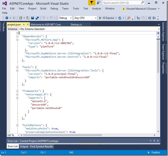Image resolution: width=168 pixels, height=156 pixels.
Task: Open the Debug menu
Action: point(54,8)
